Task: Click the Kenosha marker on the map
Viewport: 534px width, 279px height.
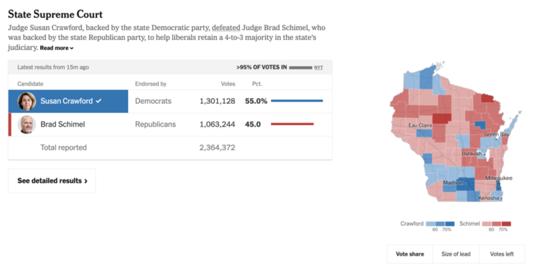Action: [x=501, y=198]
